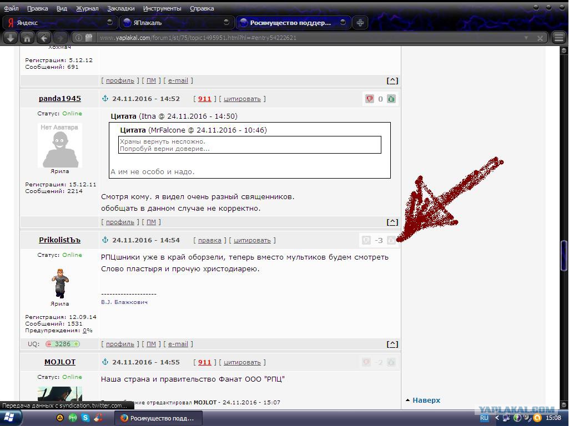Show site information icon in address bar
The image size is (569, 426).
[x=79, y=38]
